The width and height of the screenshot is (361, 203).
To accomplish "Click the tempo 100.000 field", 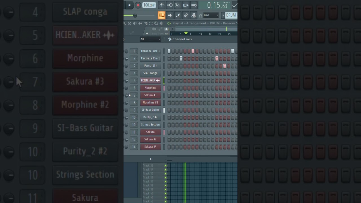I will point(149,5).
